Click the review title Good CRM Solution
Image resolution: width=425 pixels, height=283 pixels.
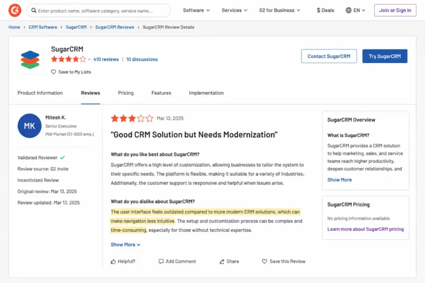[x=194, y=135]
